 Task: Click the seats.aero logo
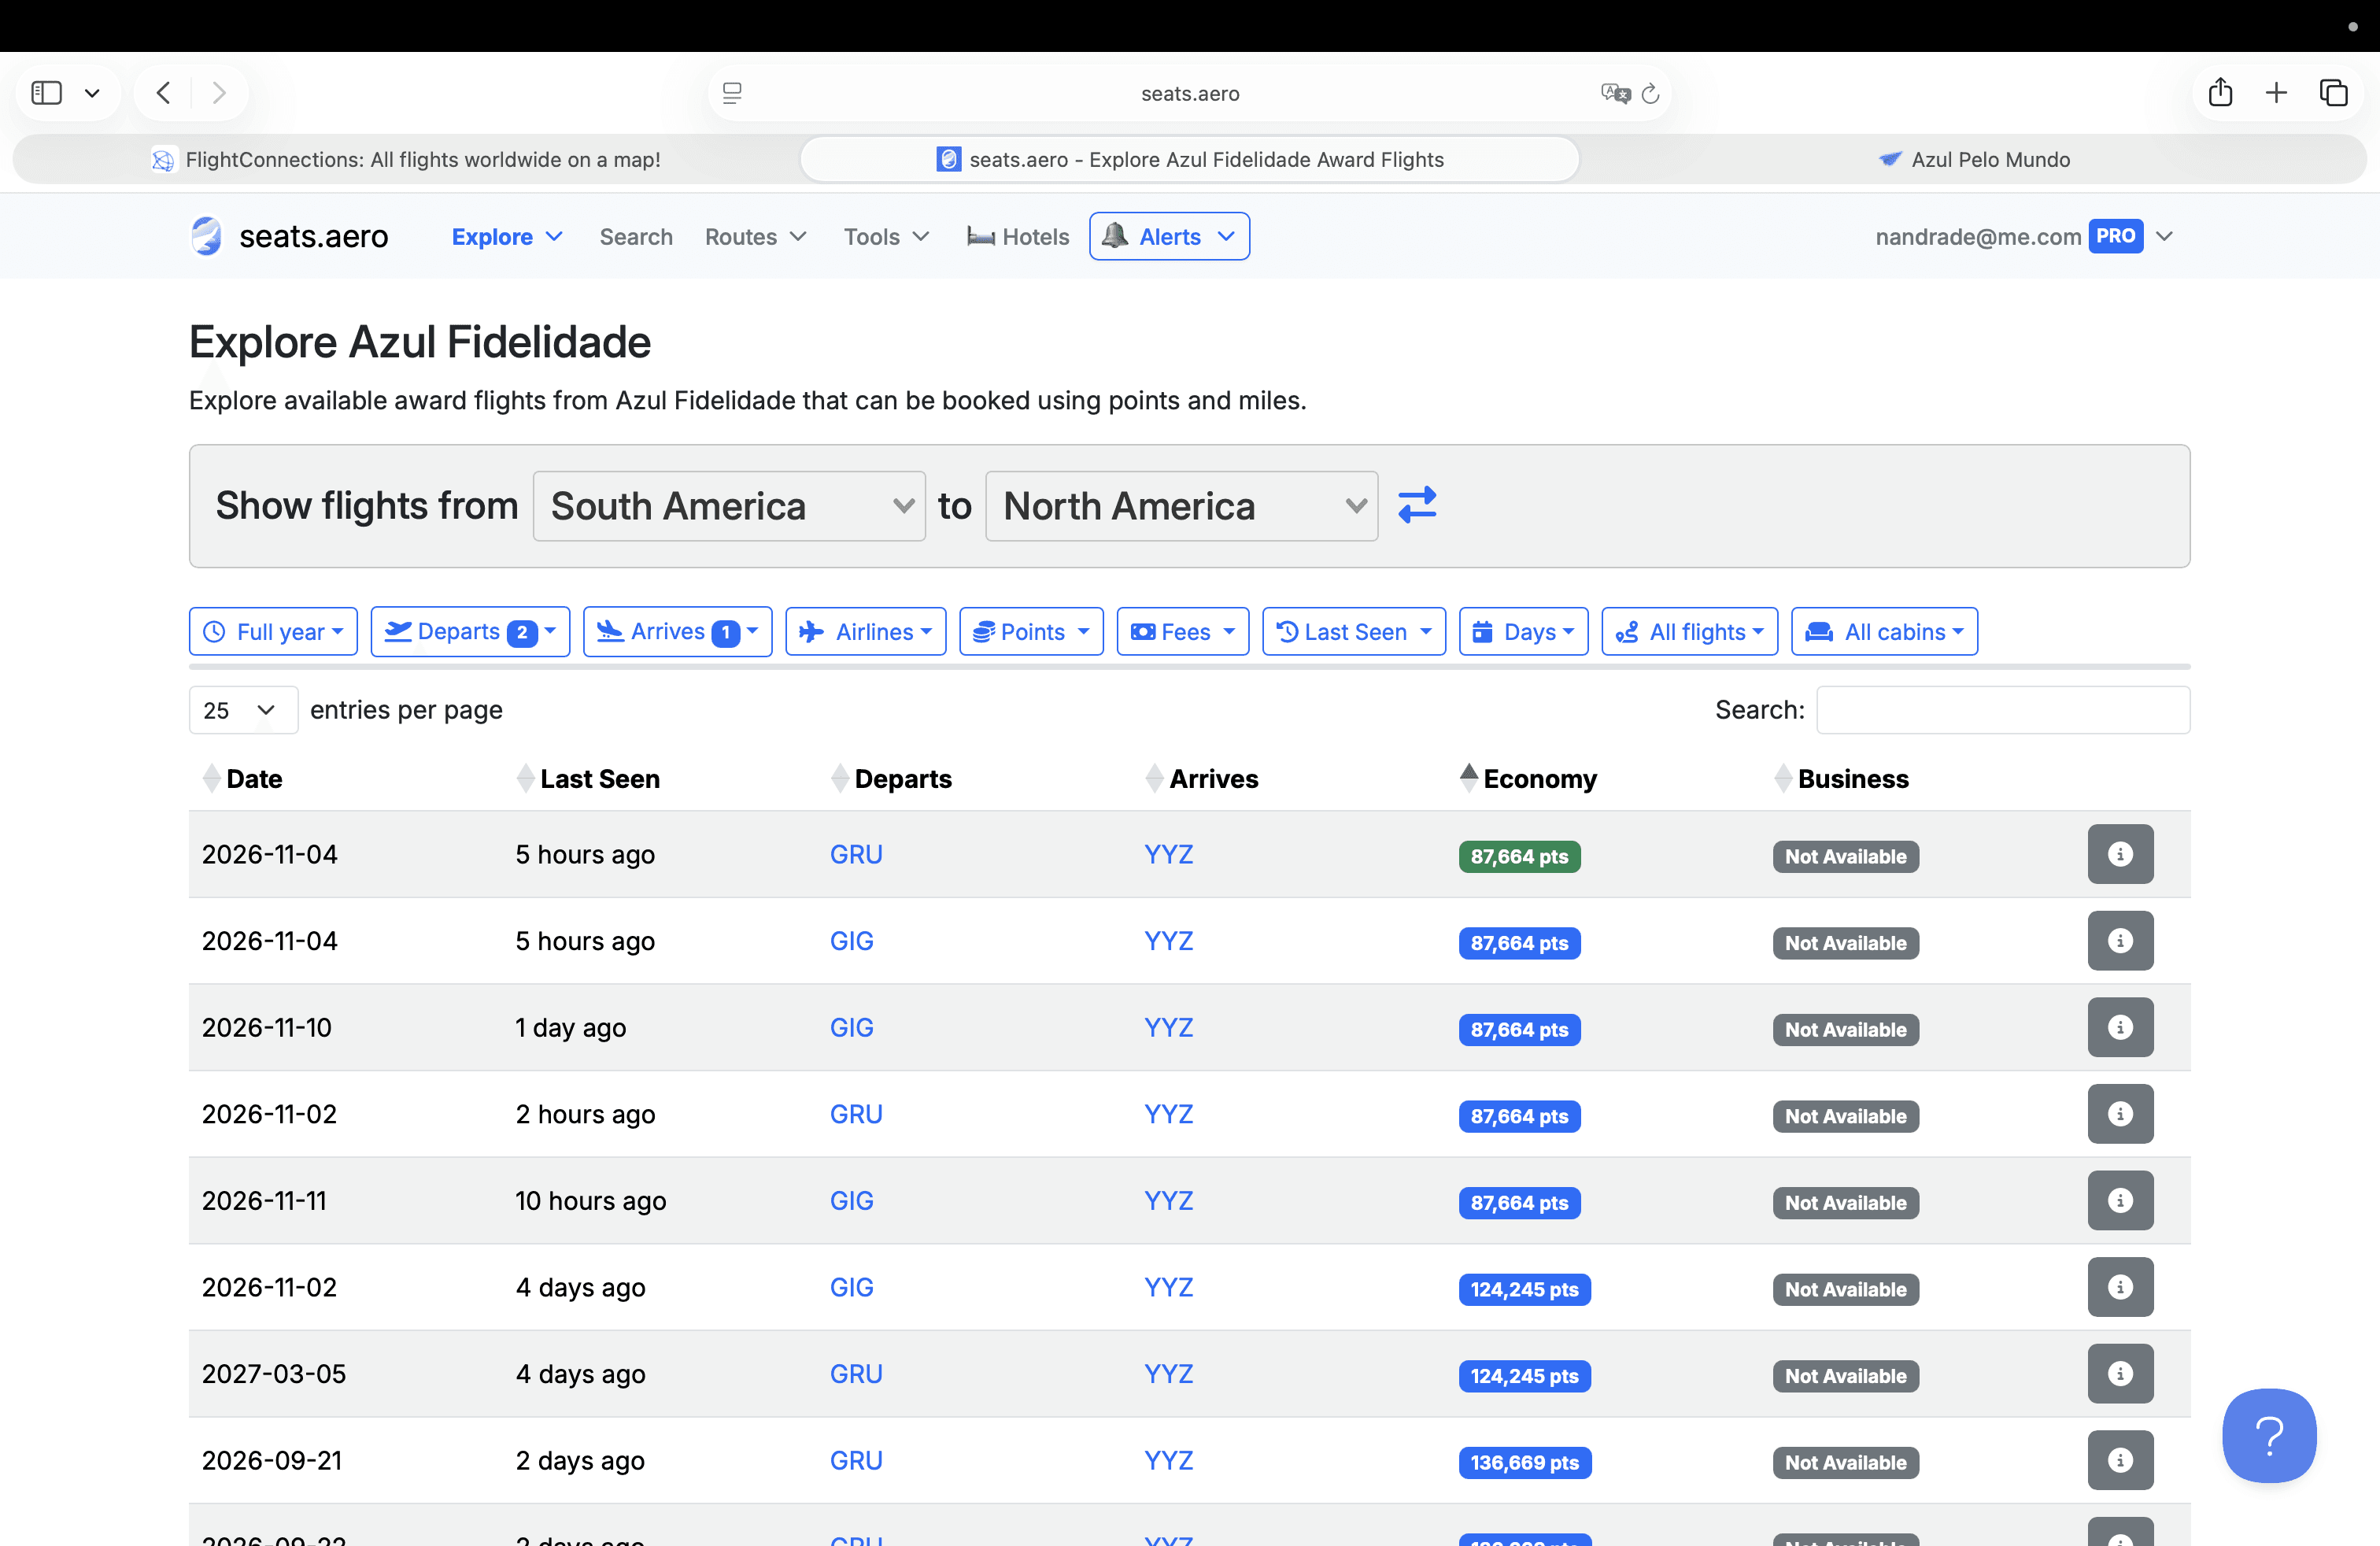tap(289, 236)
